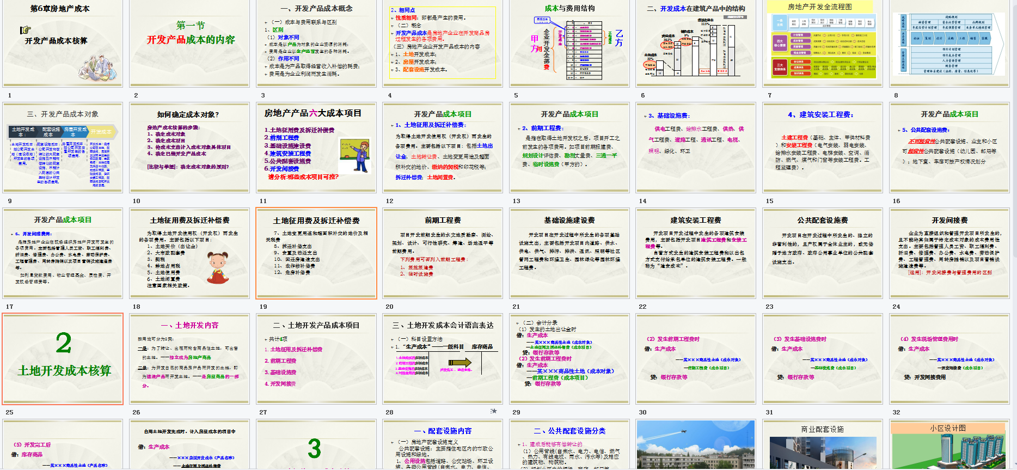Select slide 15 headed '4、建筑安装工程费'

(823, 148)
